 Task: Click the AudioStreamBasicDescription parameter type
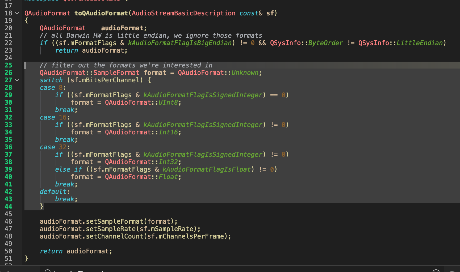(x=183, y=13)
